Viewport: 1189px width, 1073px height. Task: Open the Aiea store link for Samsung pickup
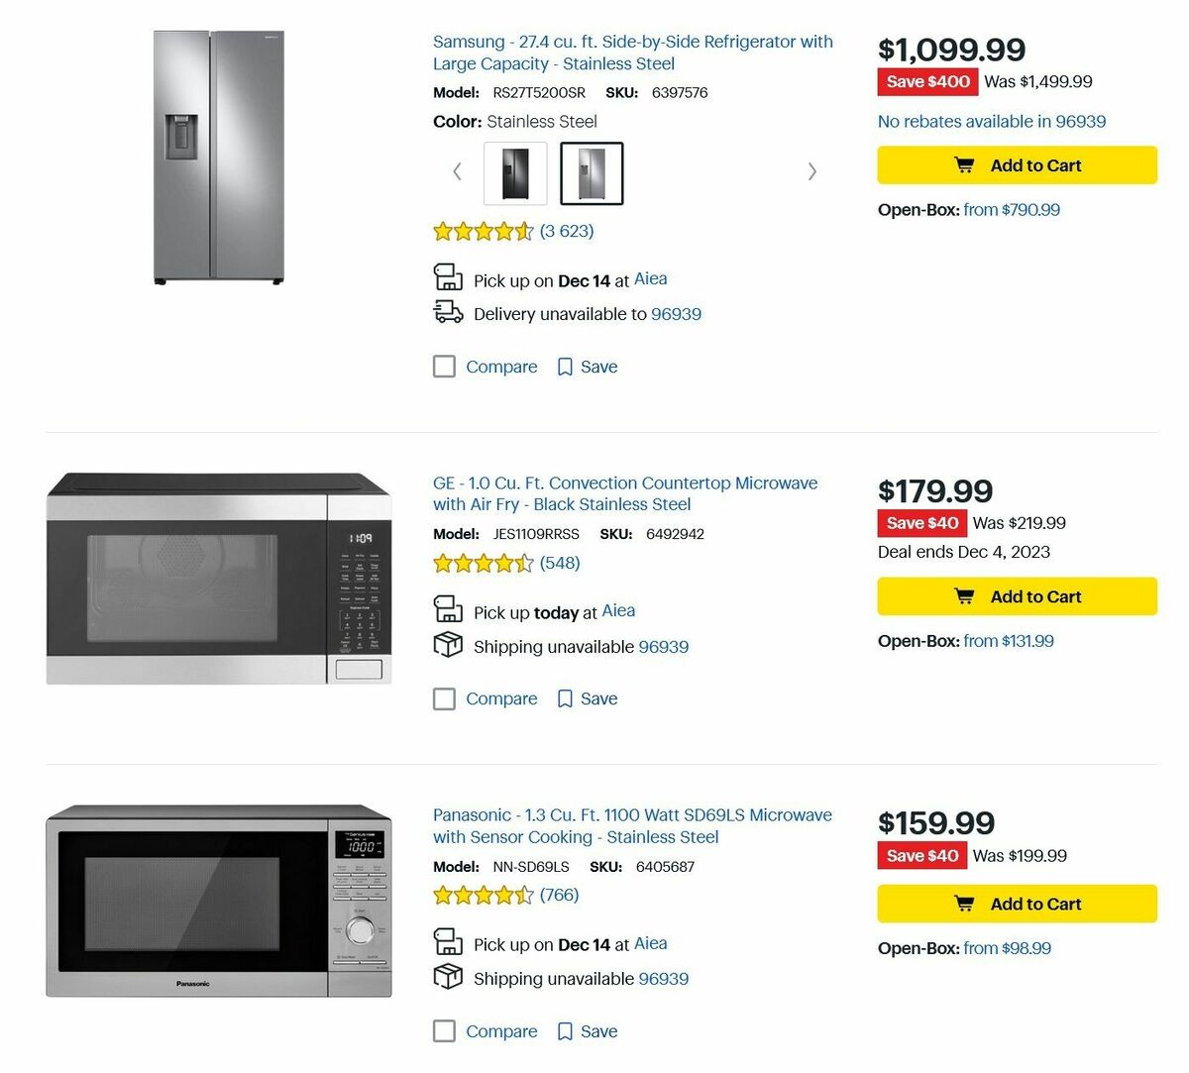[651, 278]
